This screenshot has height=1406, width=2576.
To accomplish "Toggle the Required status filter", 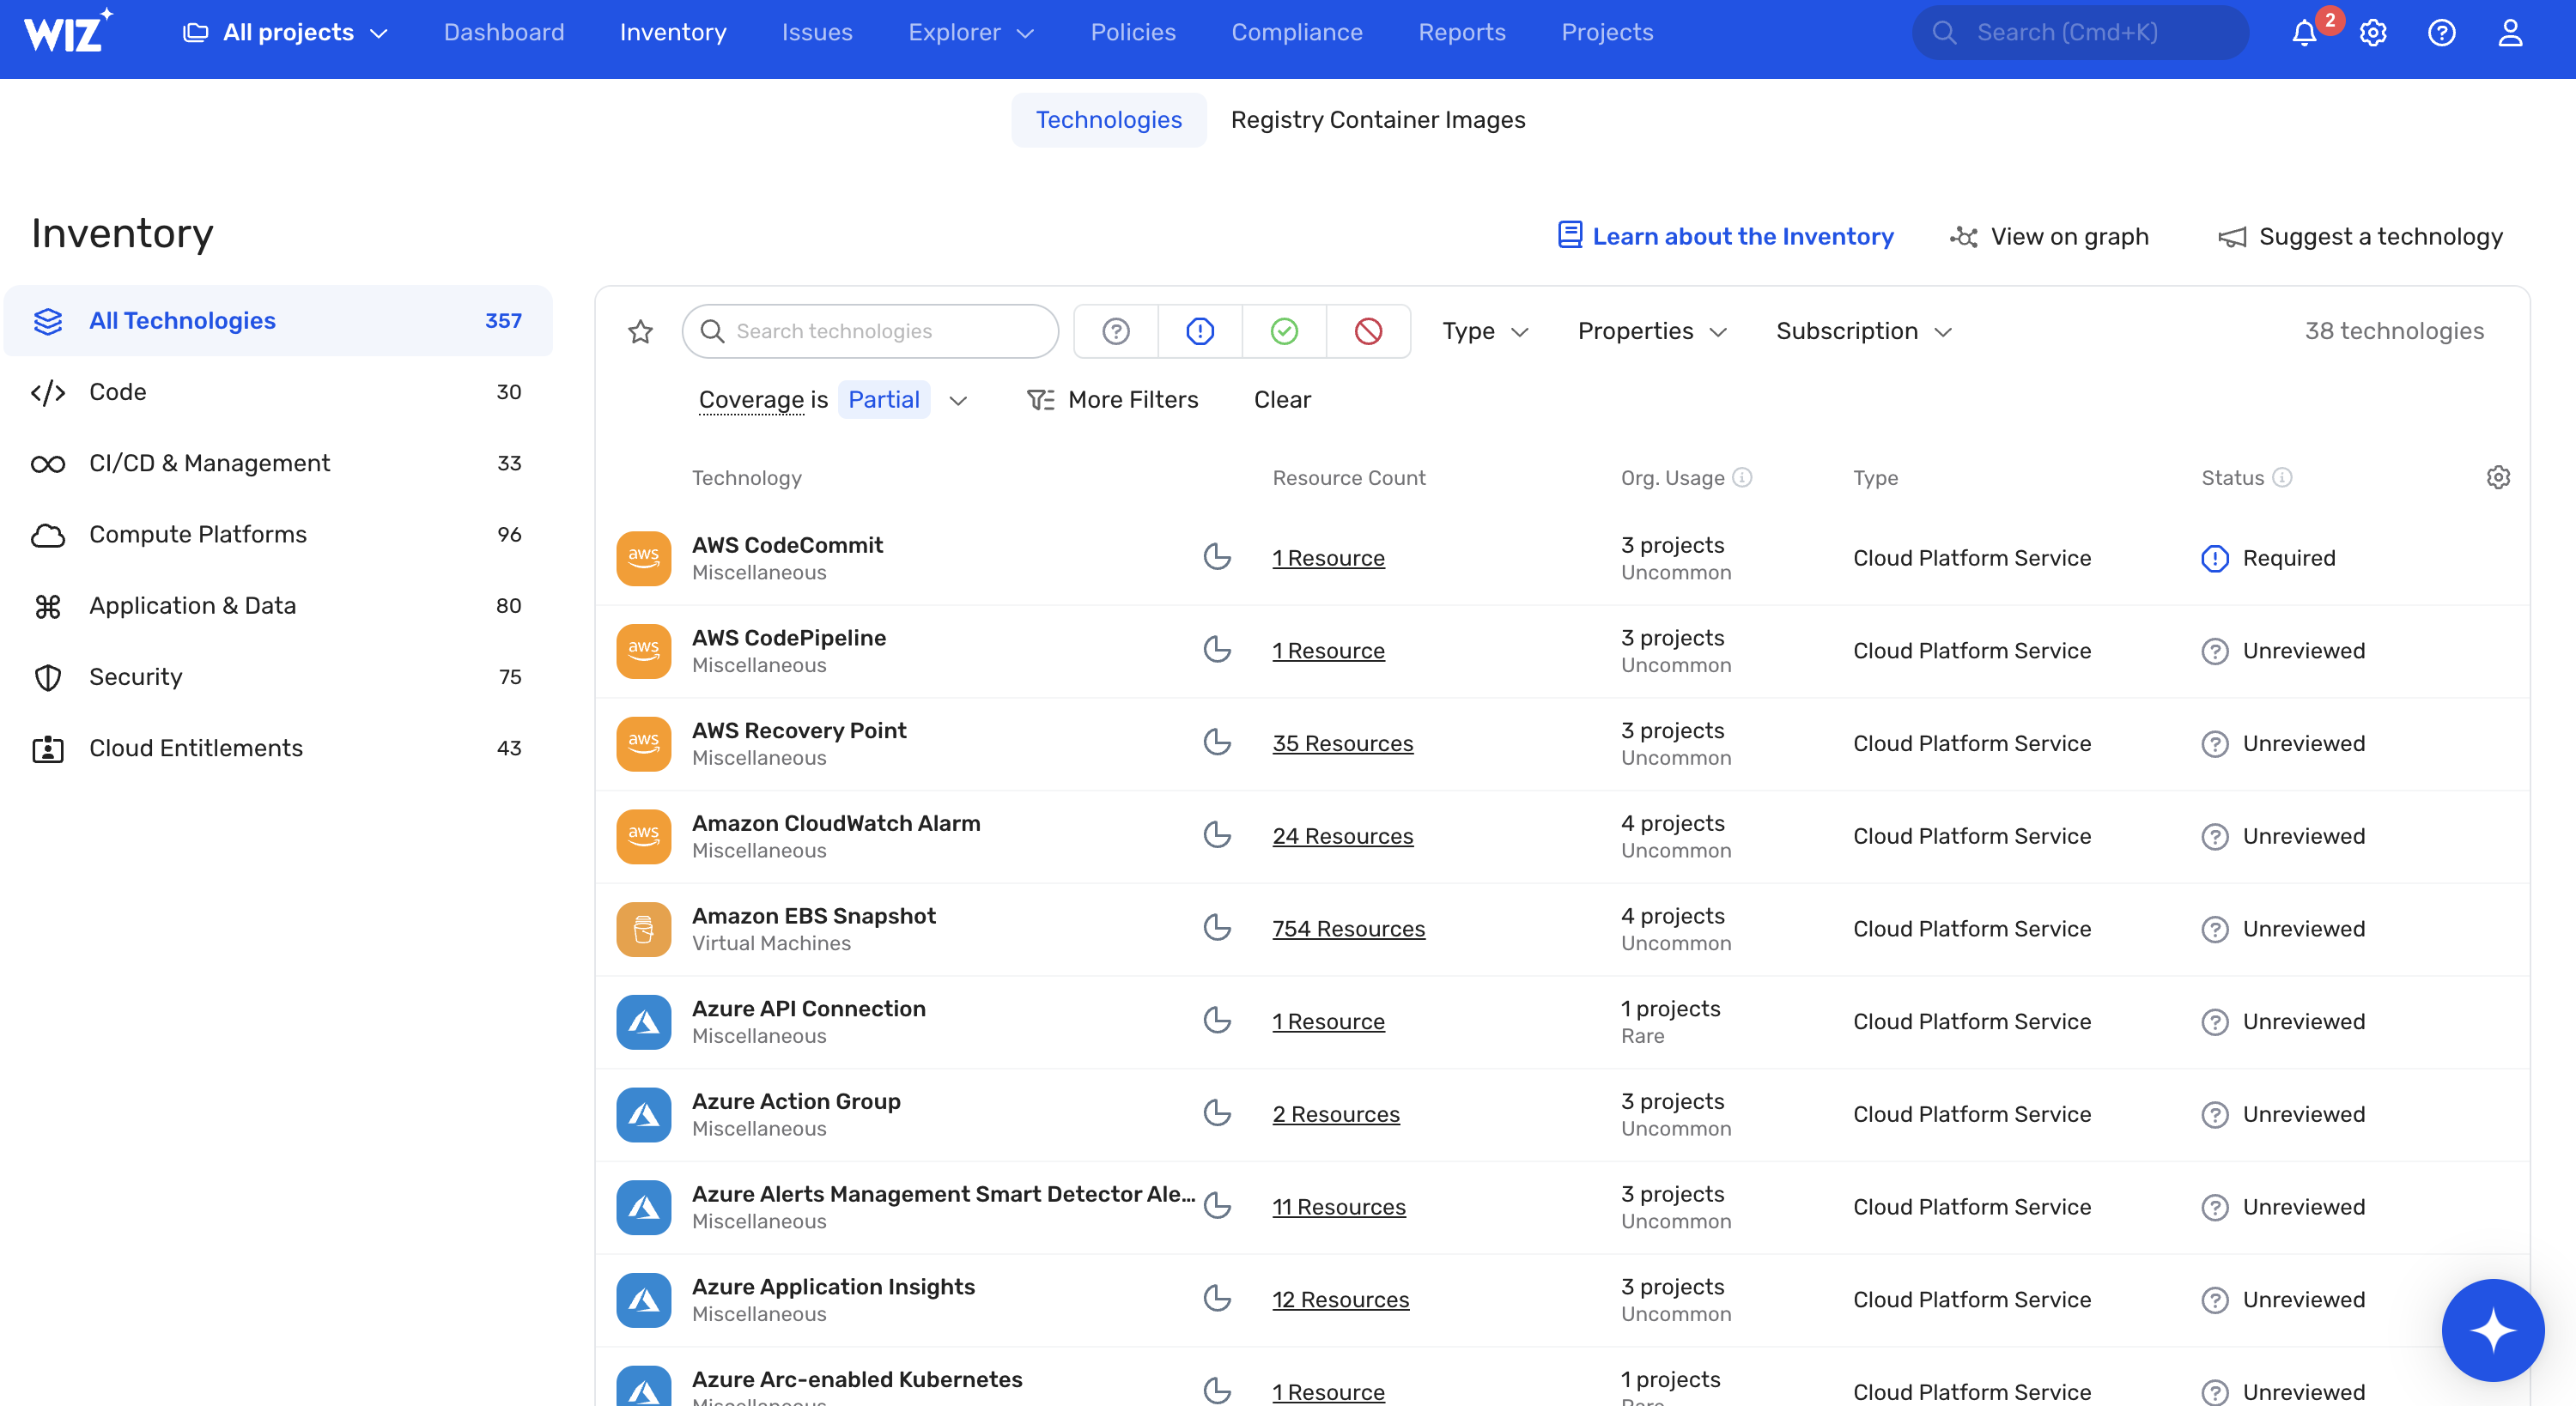I will 1200,331.
